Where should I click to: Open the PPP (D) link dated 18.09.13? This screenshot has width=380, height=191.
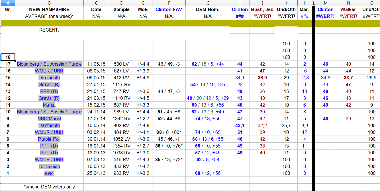49,153
